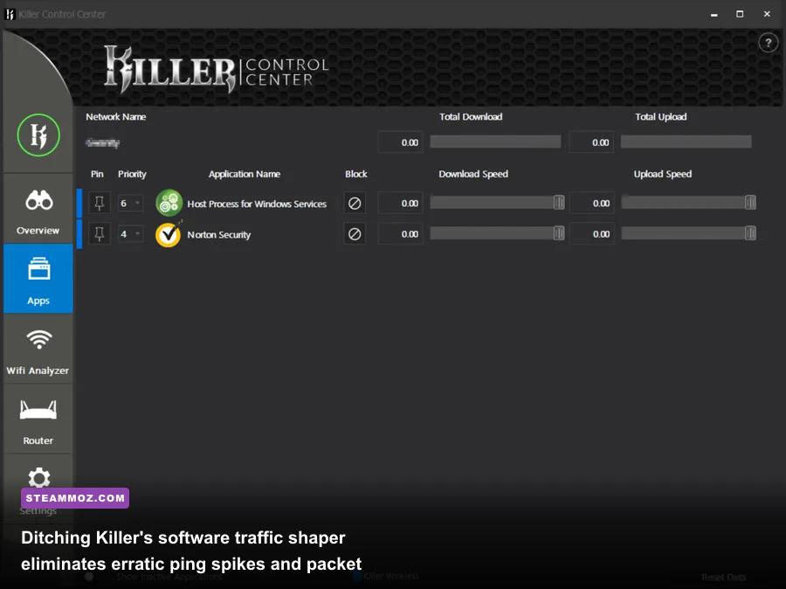Block Host Process for Windows Services traffic
This screenshot has height=589, width=786.
click(x=355, y=204)
